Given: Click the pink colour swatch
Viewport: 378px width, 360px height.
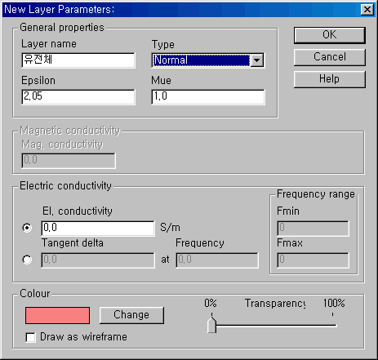Looking at the screenshot, I should (57, 315).
